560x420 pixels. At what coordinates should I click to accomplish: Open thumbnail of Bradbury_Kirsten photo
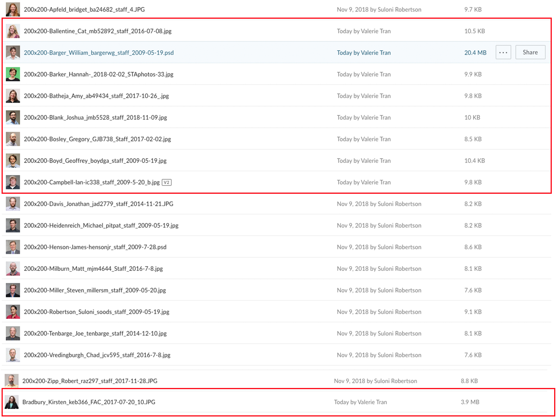12,402
